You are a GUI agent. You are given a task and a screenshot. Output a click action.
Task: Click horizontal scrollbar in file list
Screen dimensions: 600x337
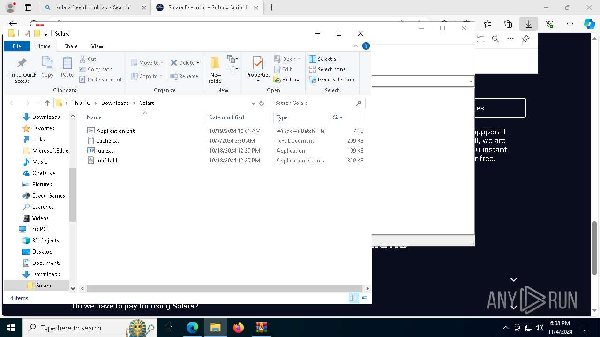tap(224, 288)
